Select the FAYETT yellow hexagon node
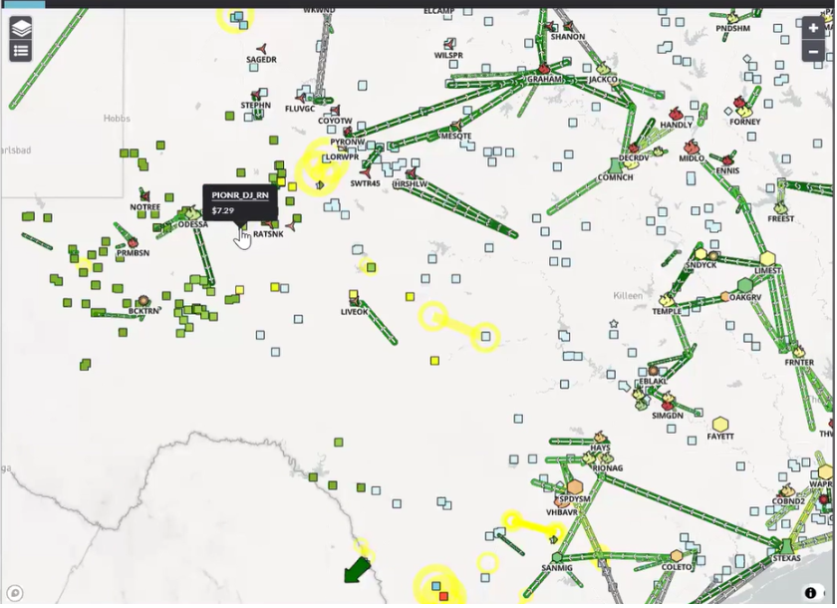This screenshot has width=837, height=608. coord(720,425)
